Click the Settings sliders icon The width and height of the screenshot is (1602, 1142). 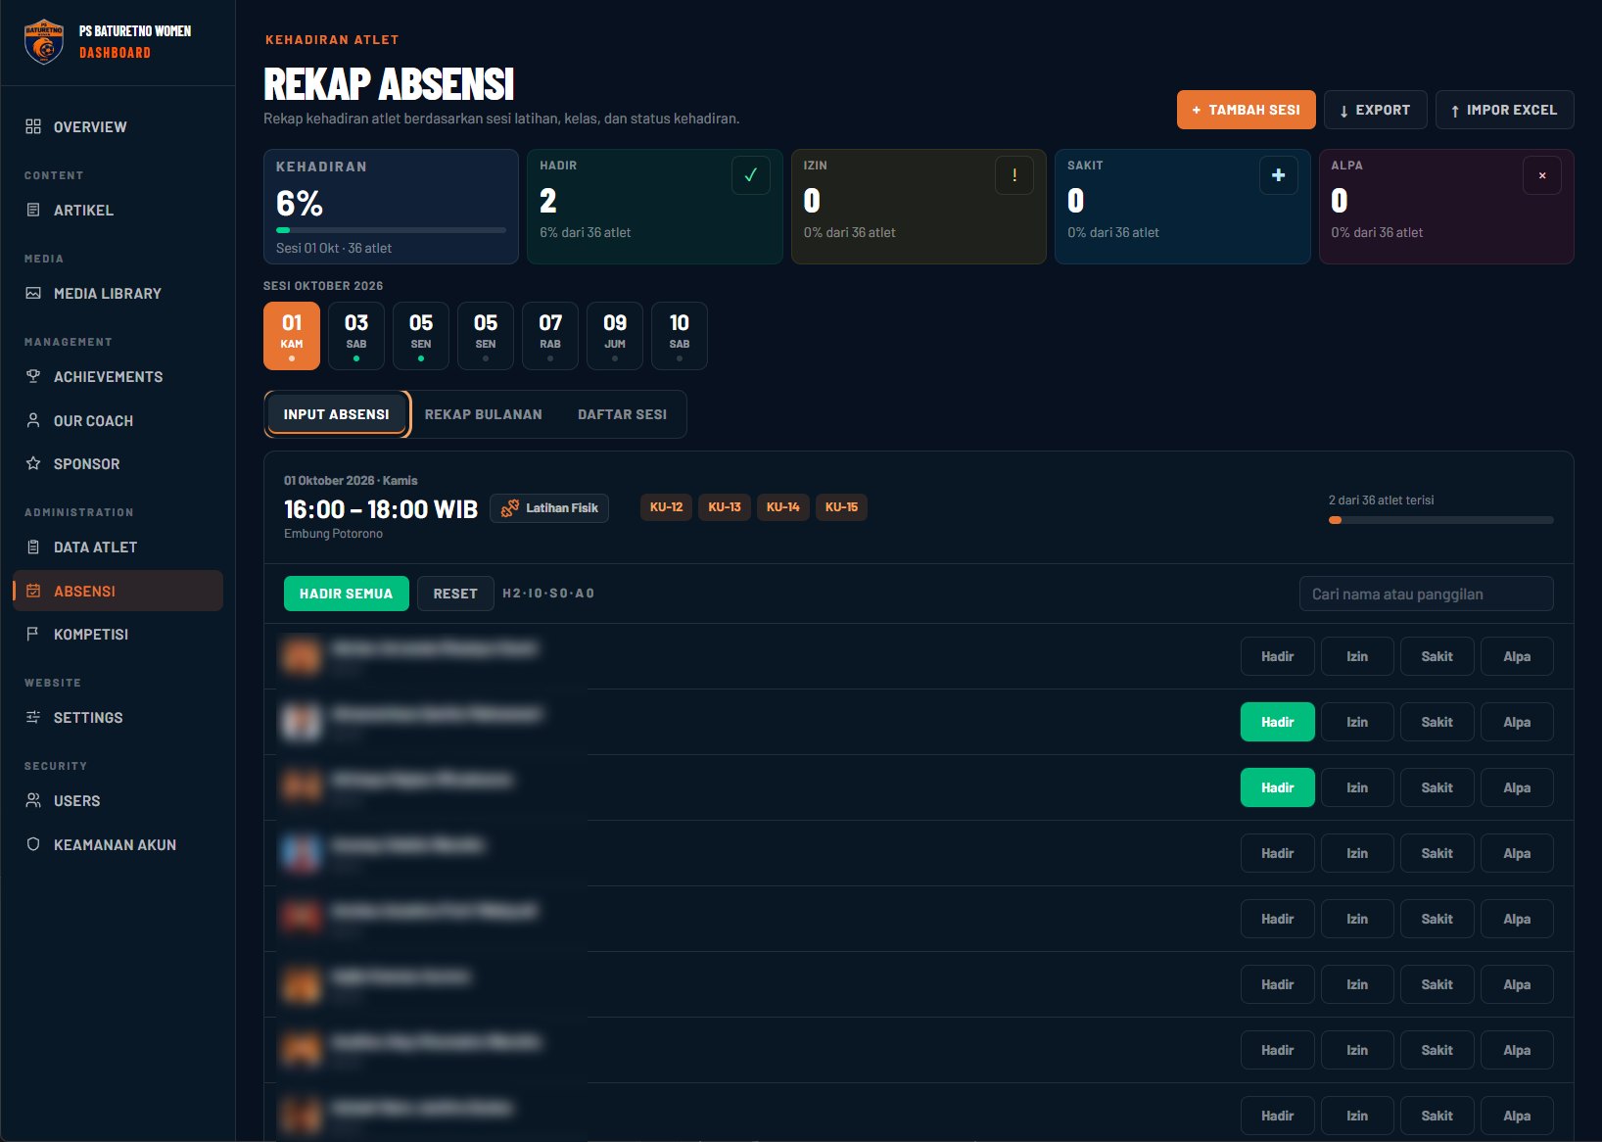[33, 717]
